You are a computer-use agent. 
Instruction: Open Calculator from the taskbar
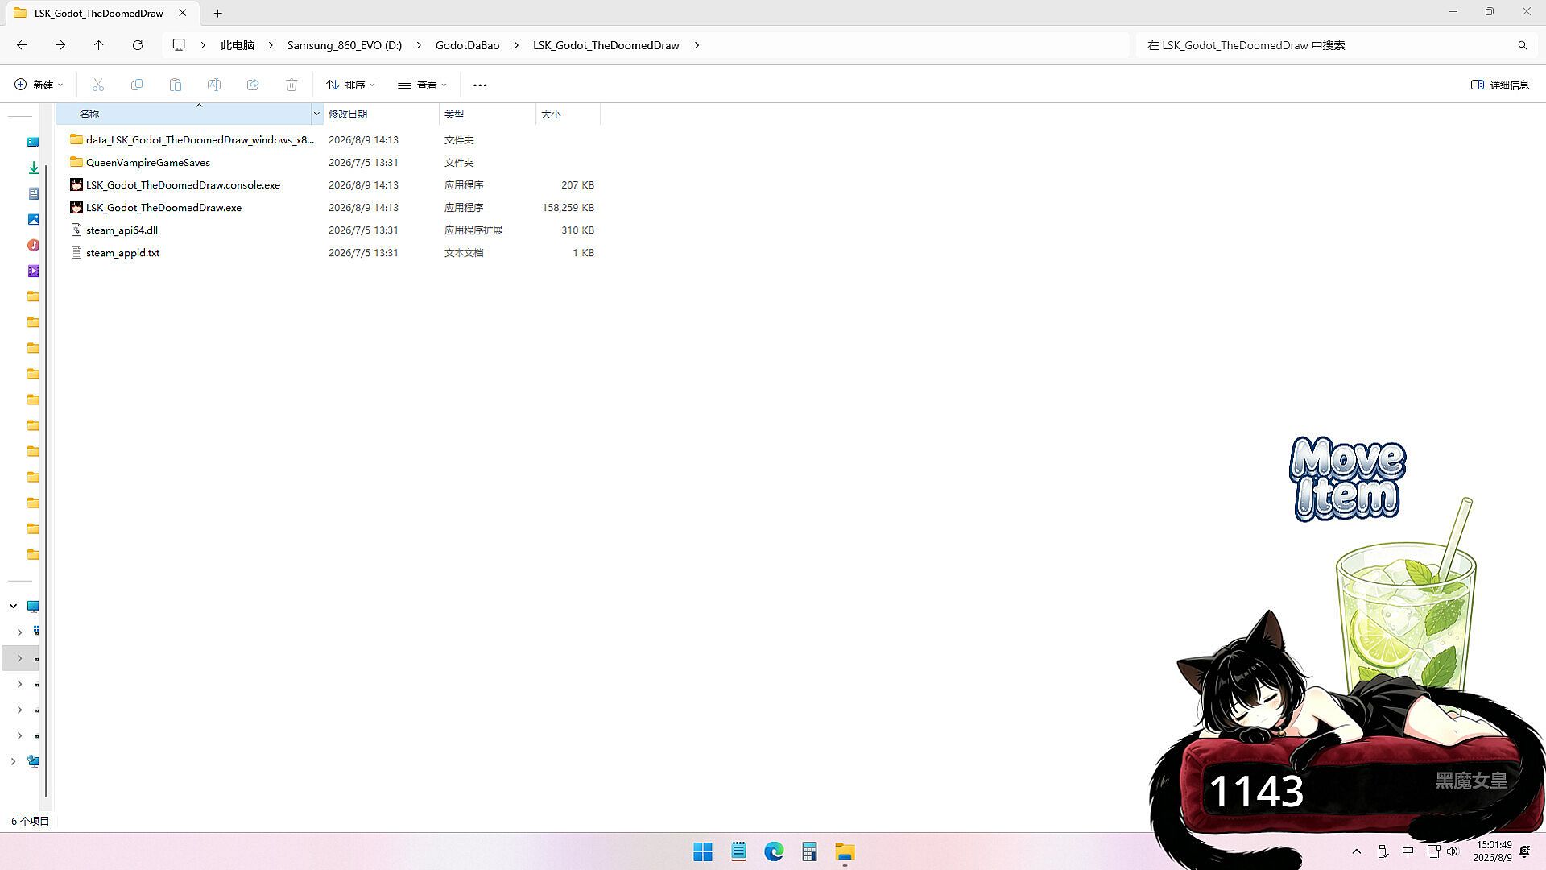point(809,851)
